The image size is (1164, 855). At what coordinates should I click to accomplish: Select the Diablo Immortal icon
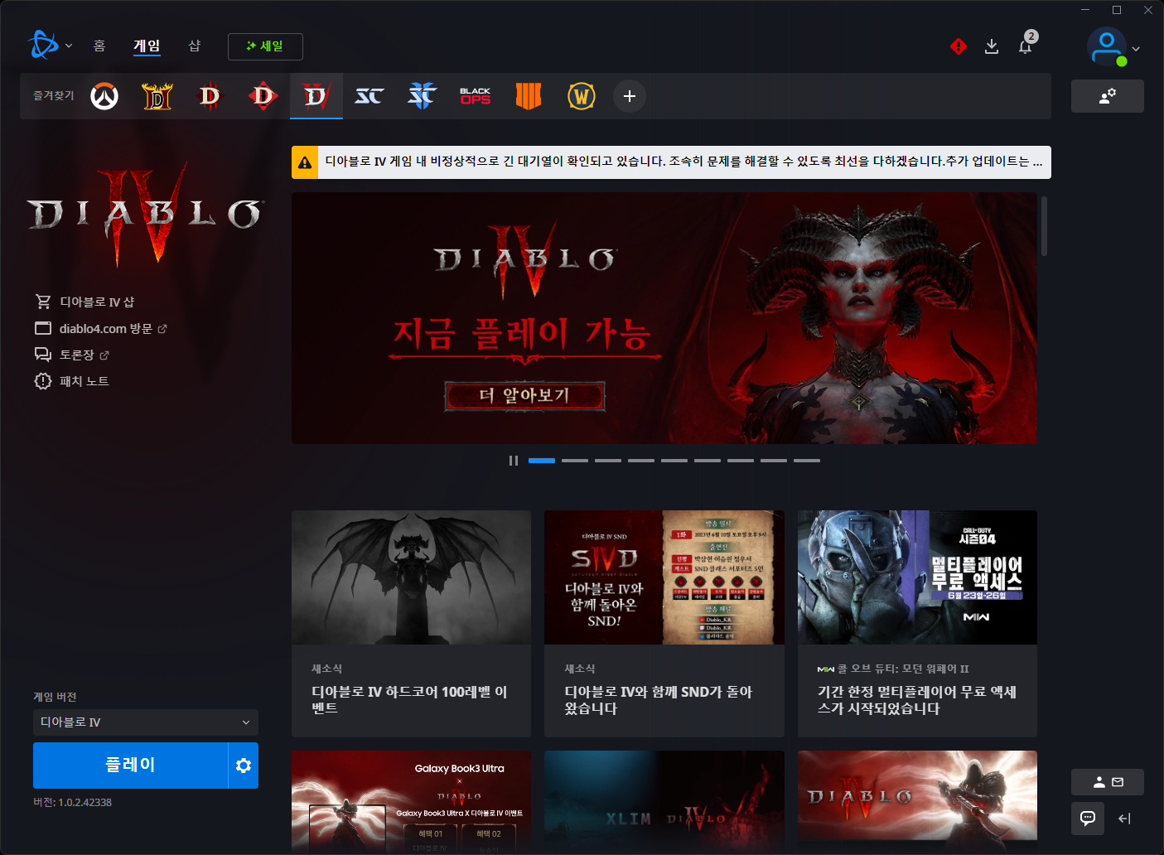click(263, 96)
